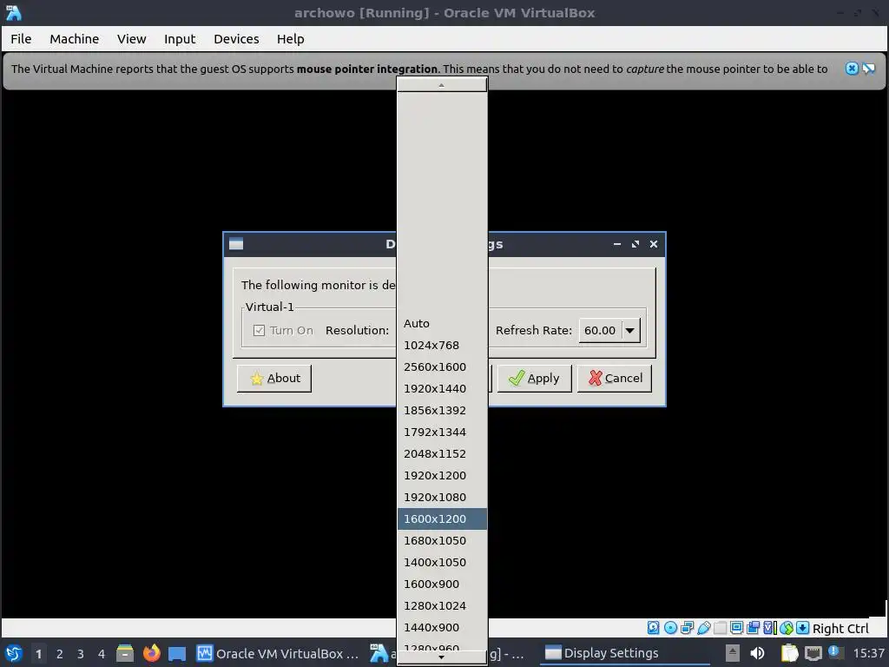Click the list's scroll-down arrow

pyautogui.click(x=442, y=657)
